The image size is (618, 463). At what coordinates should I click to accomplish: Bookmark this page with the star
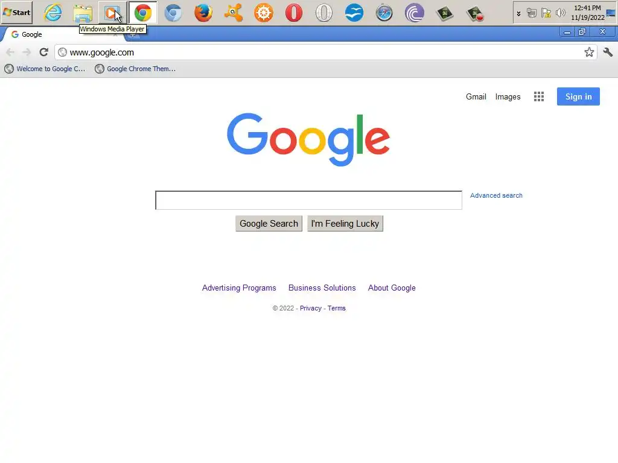[589, 52]
